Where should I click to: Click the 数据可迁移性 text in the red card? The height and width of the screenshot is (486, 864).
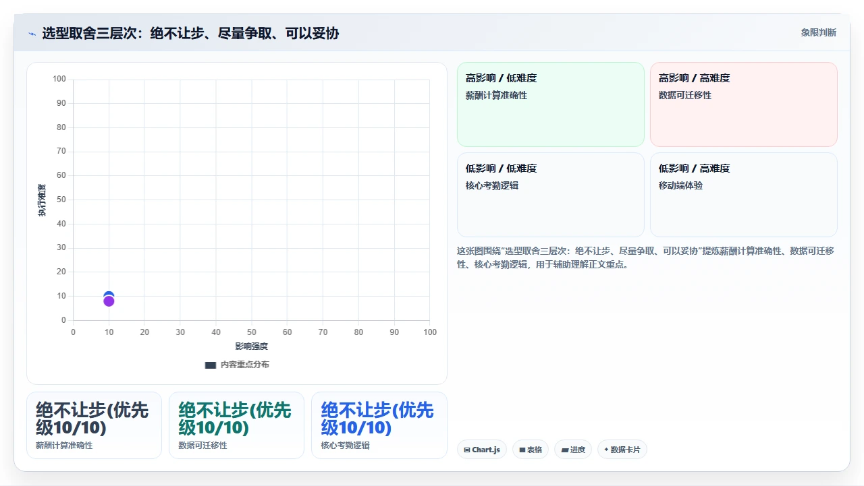click(x=685, y=96)
